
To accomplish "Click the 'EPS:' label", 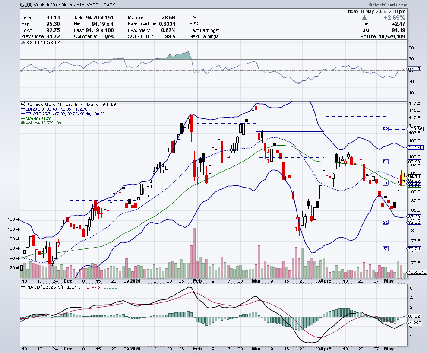I will pos(194,24).
